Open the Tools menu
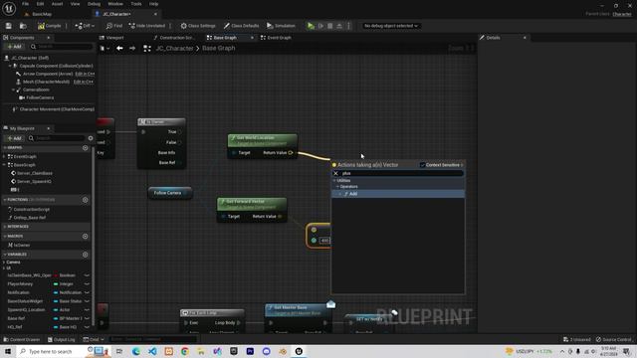This screenshot has height=358, width=637. [136, 4]
